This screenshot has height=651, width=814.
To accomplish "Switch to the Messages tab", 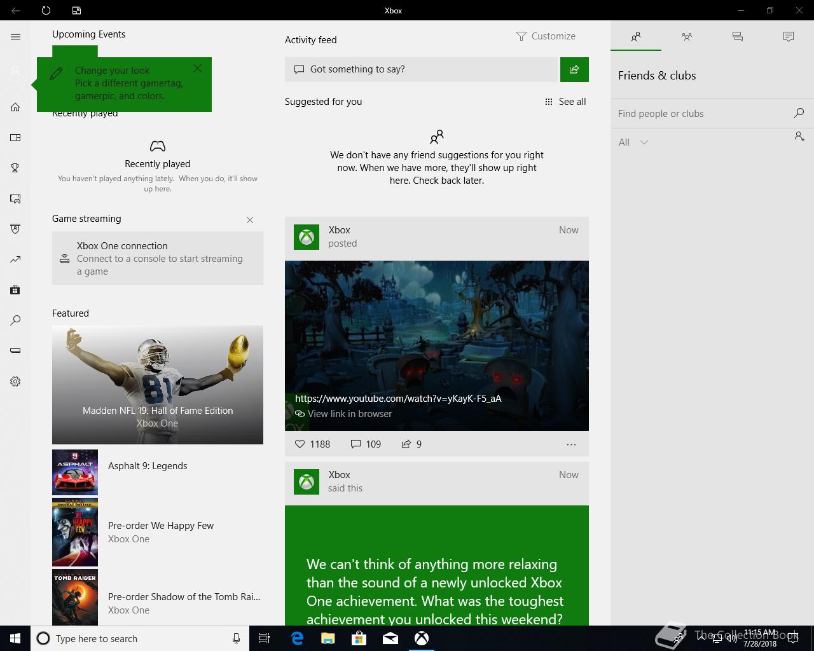I will (x=738, y=36).
